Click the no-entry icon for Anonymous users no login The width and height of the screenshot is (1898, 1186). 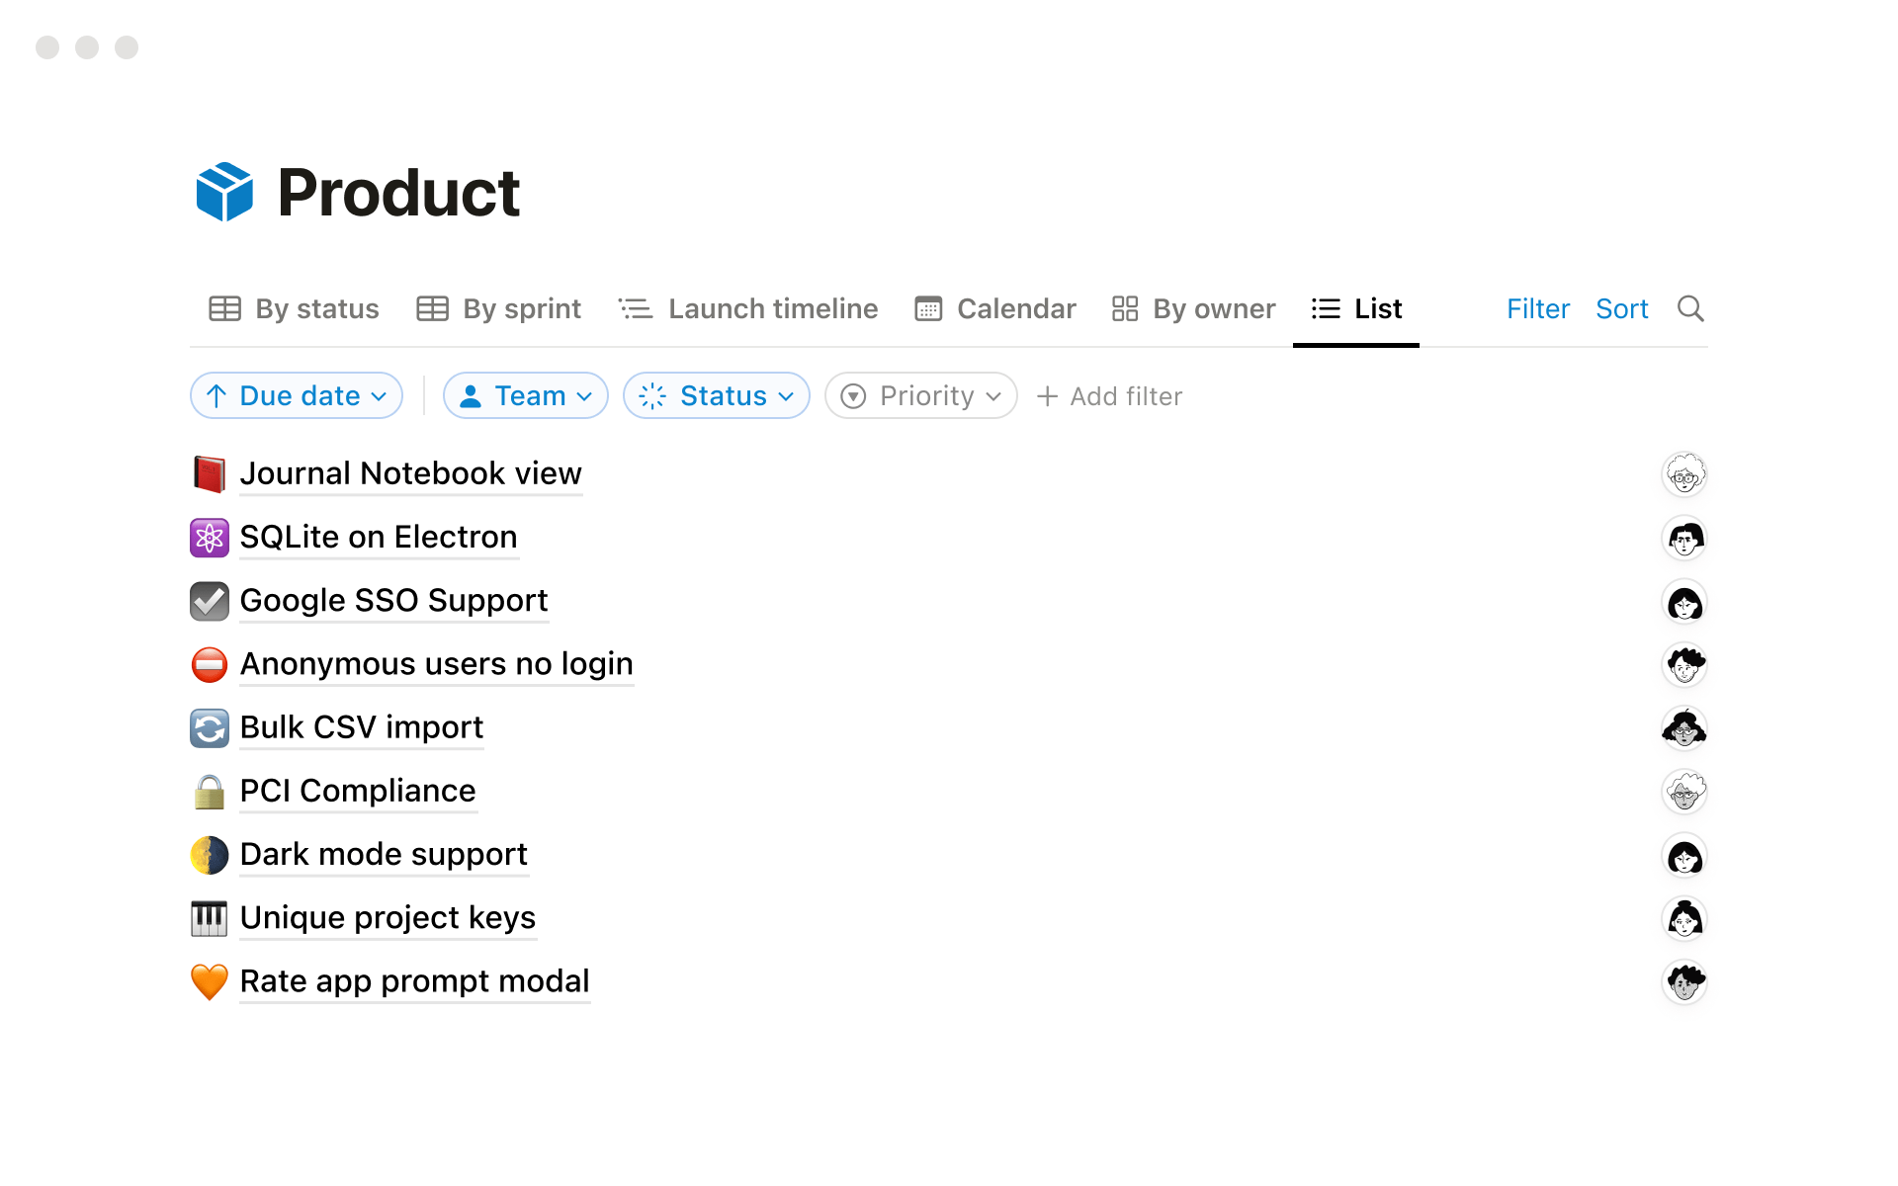click(x=209, y=664)
